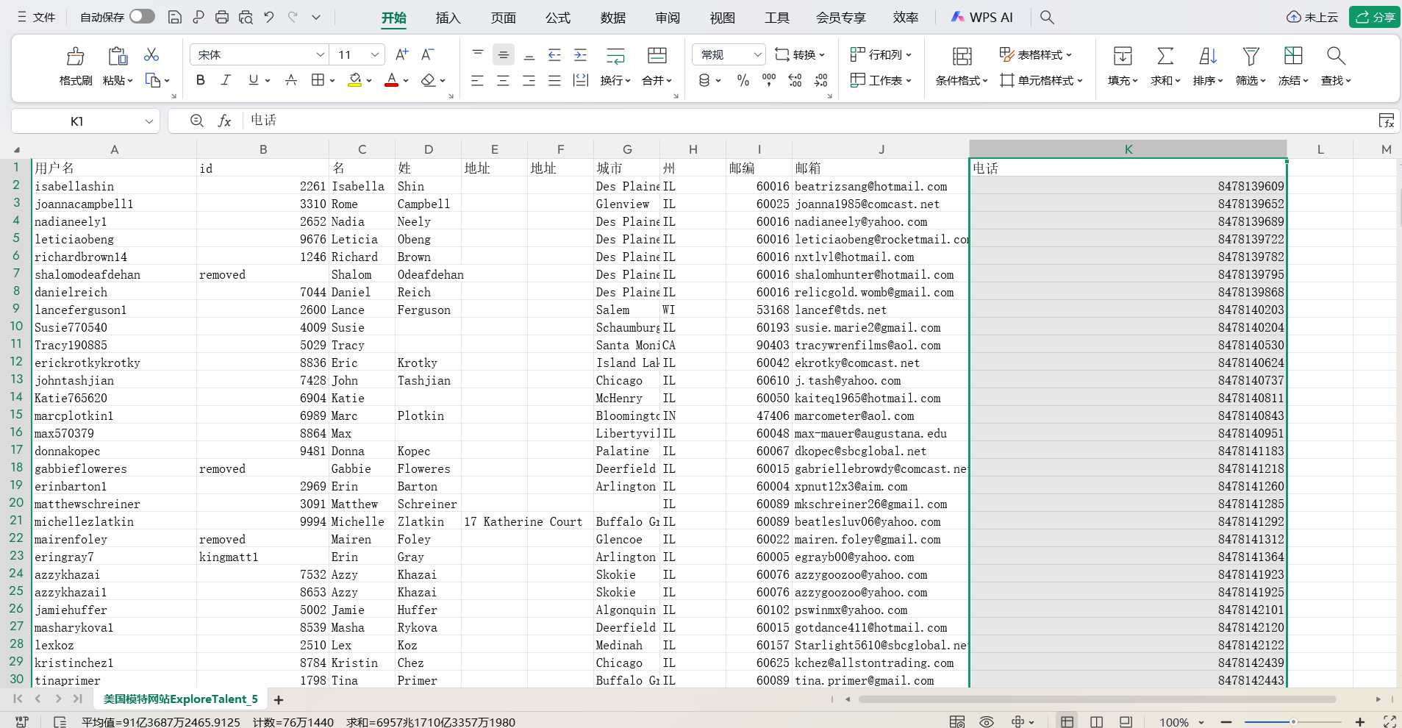
Task: Click the 分享 (Share) button
Action: (1375, 17)
